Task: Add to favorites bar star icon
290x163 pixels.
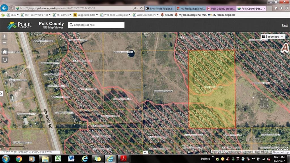Action: 3,15
